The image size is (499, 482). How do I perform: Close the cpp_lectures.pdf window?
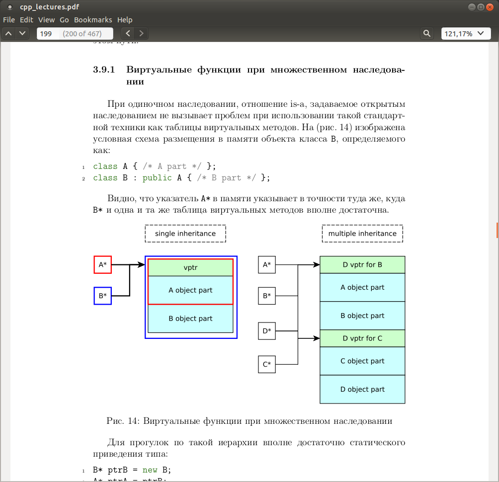coord(490,7)
